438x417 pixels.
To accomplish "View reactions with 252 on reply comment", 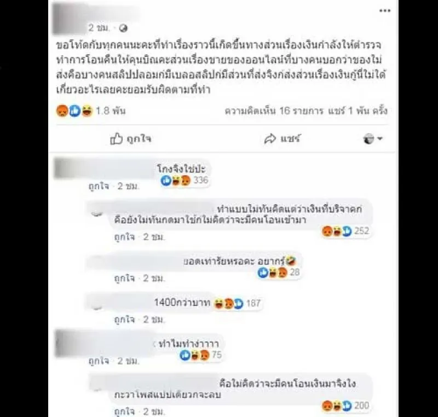I will [x=346, y=231].
